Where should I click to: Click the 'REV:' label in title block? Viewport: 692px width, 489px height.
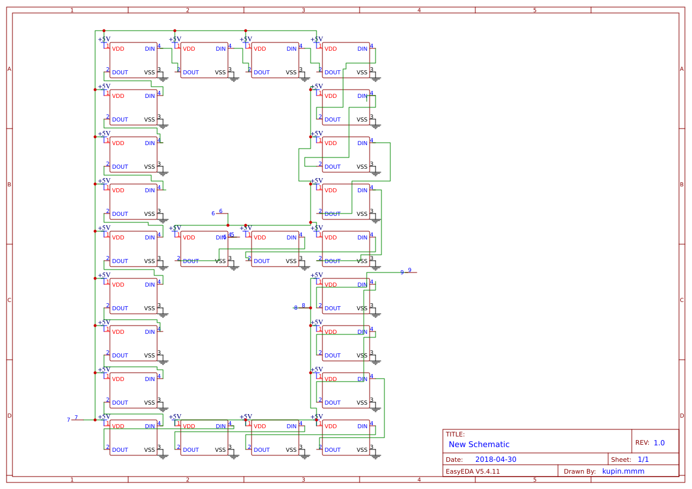pos(642,443)
